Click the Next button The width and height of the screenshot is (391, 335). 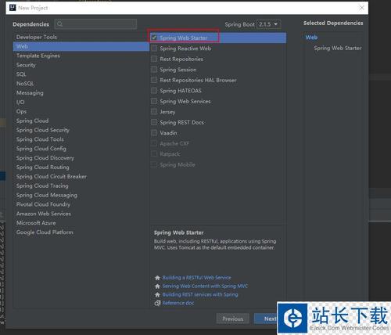266,319
